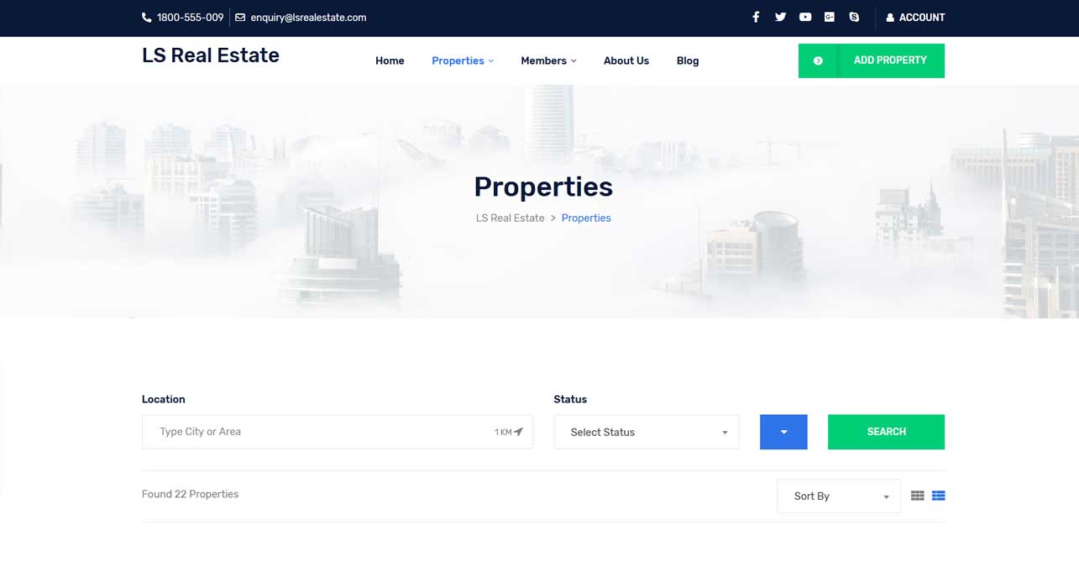Click the envelope email icon
The height and width of the screenshot is (562, 1079).
(x=240, y=18)
